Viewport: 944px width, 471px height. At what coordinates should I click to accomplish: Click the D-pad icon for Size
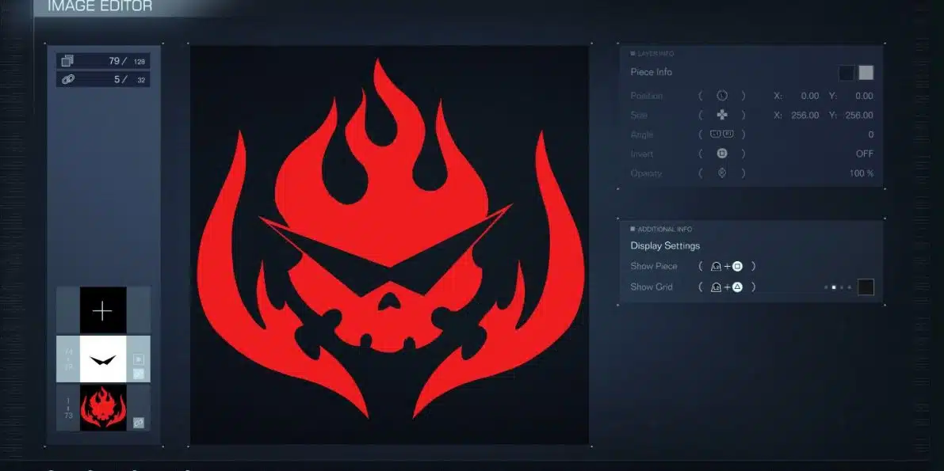click(x=722, y=115)
